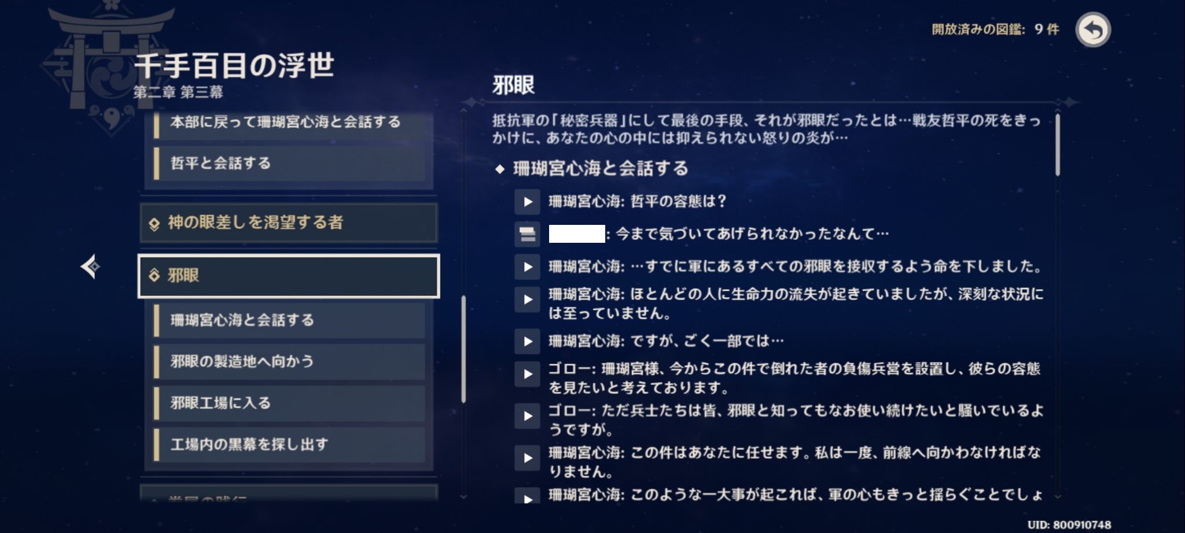
Task: Select 本部に戻って珊瑚宮心海と会話する step
Action: pos(289,123)
